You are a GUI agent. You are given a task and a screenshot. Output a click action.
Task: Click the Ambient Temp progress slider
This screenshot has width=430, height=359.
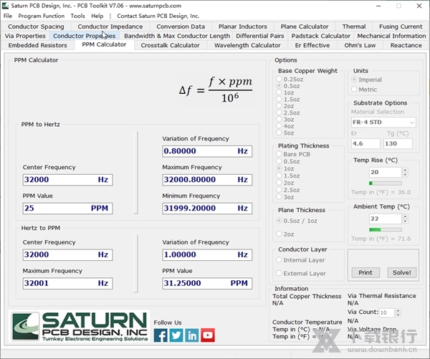pyautogui.click(x=386, y=229)
